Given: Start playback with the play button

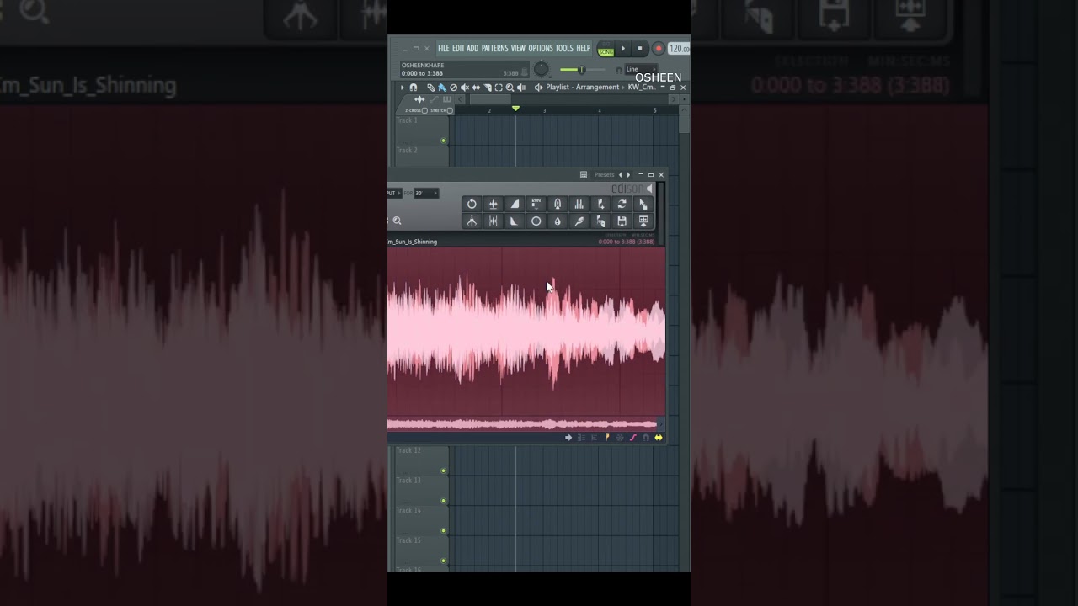Looking at the screenshot, I should tap(623, 49).
